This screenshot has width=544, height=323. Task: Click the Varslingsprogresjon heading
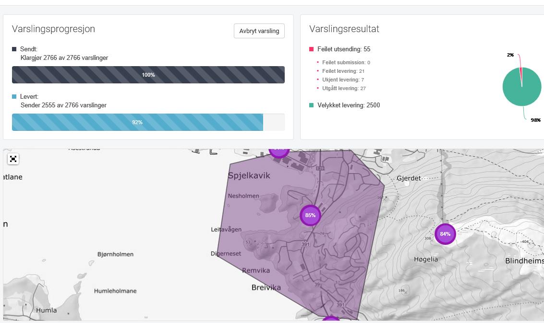point(53,29)
